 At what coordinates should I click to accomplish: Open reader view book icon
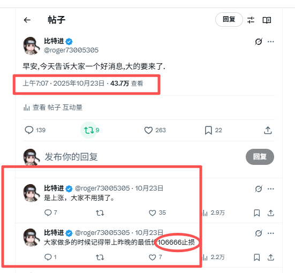pos(267,20)
